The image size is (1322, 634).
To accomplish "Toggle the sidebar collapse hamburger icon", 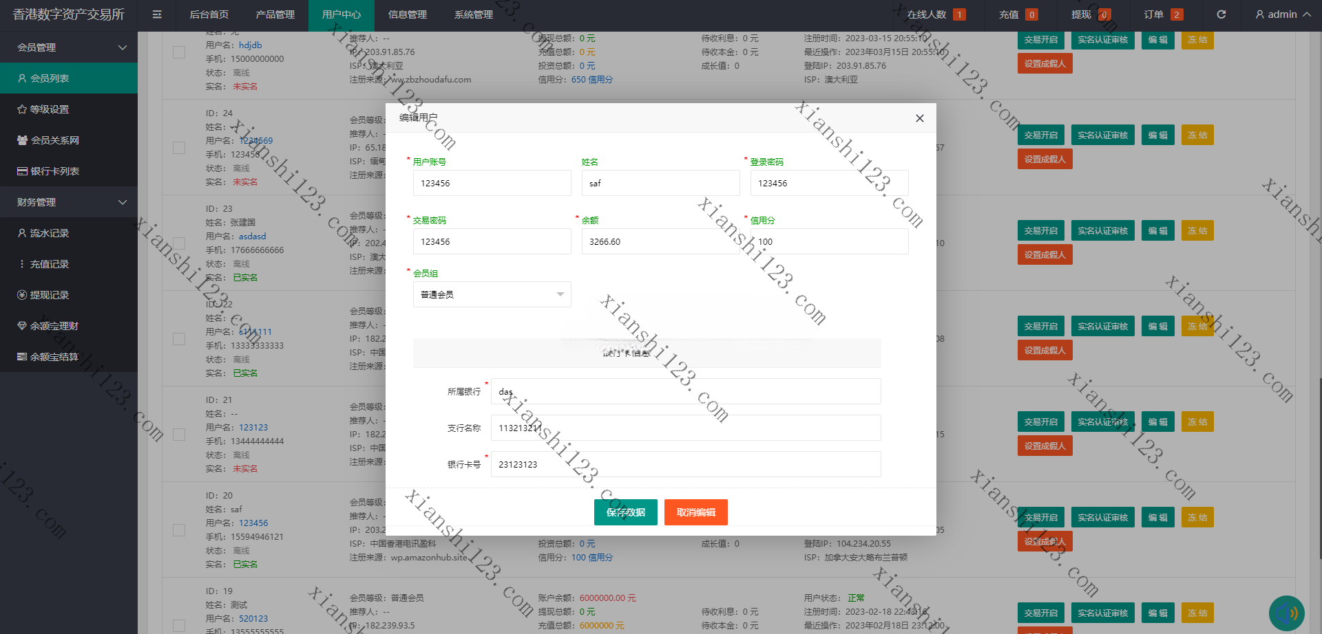I will point(157,14).
